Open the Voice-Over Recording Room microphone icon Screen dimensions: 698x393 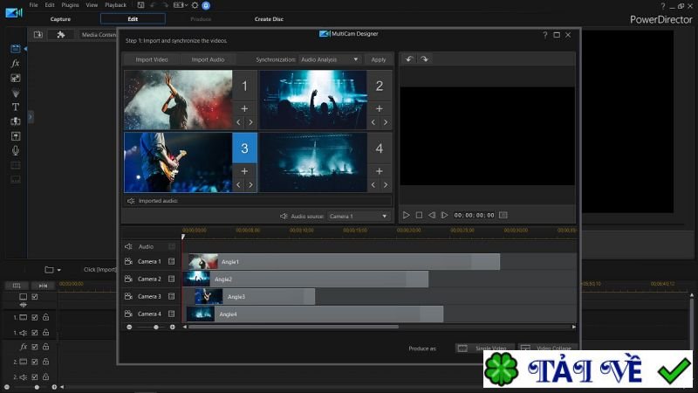15,150
